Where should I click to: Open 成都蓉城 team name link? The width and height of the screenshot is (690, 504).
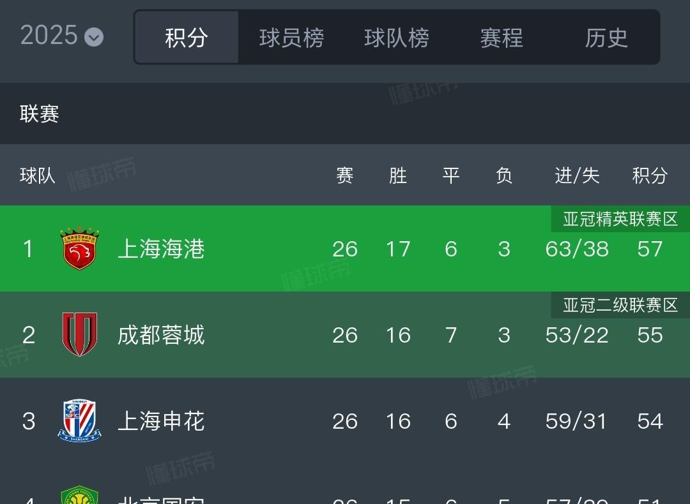[x=161, y=335]
